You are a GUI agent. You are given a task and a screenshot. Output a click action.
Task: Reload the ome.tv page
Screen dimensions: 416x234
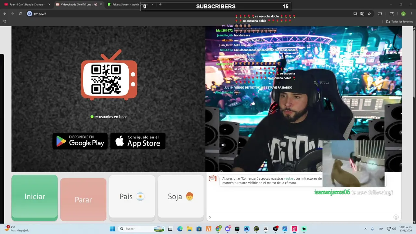[x=20, y=14]
